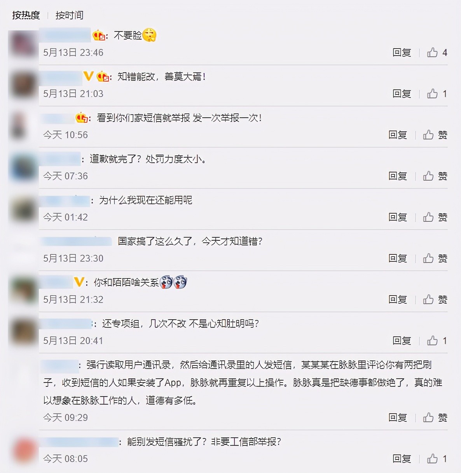This screenshot has width=461, height=473.
Task: Open the avatar of the 今天 08:05 commenter
Action: pyautogui.click(x=24, y=450)
